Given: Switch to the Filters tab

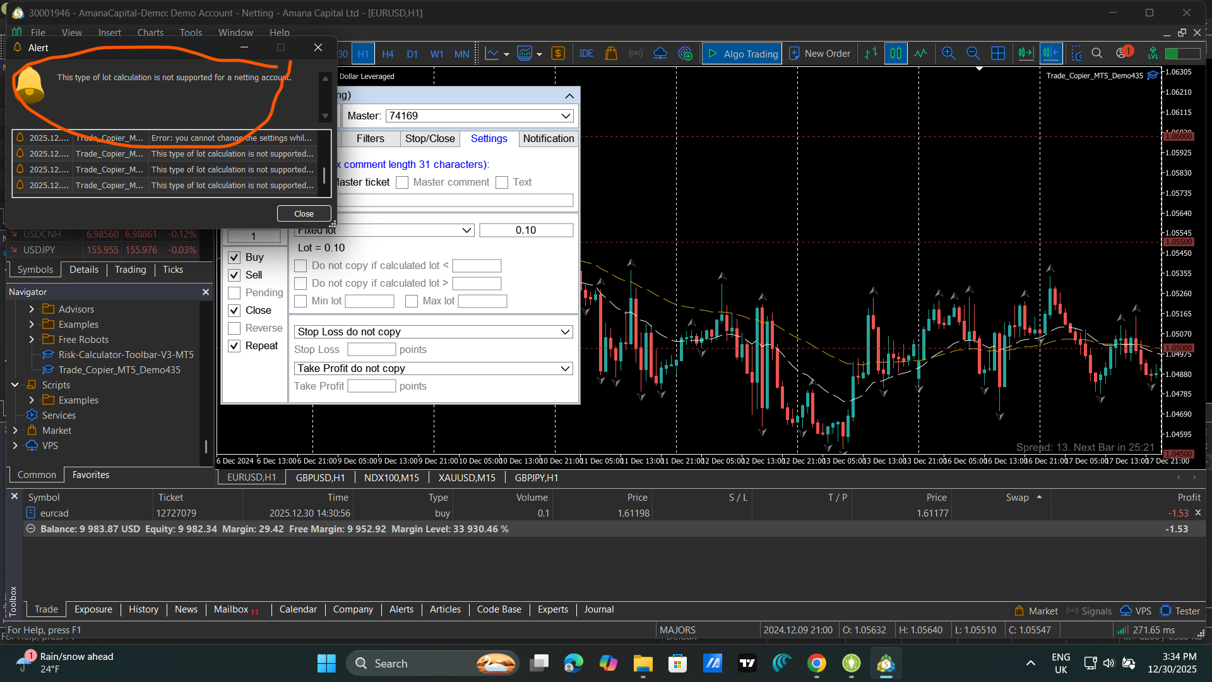Looking at the screenshot, I should (370, 139).
